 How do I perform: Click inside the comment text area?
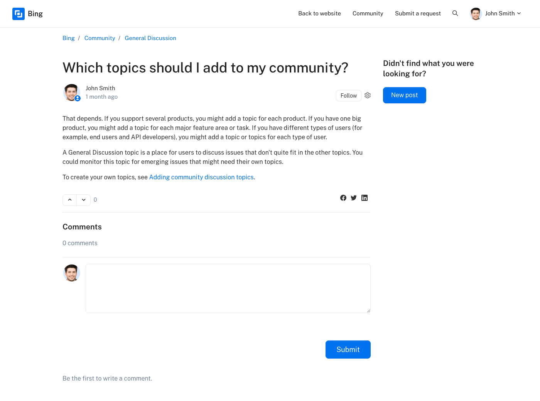pos(228,288)
